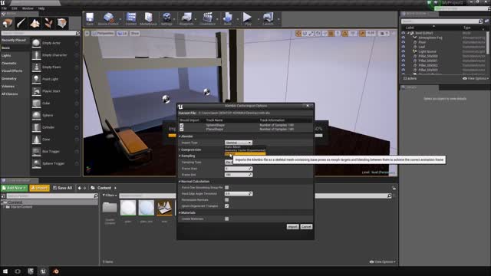Open the Blueprints toolbar icon
The width and height of the screenshot is (491, 276).
tap(186, 18)
